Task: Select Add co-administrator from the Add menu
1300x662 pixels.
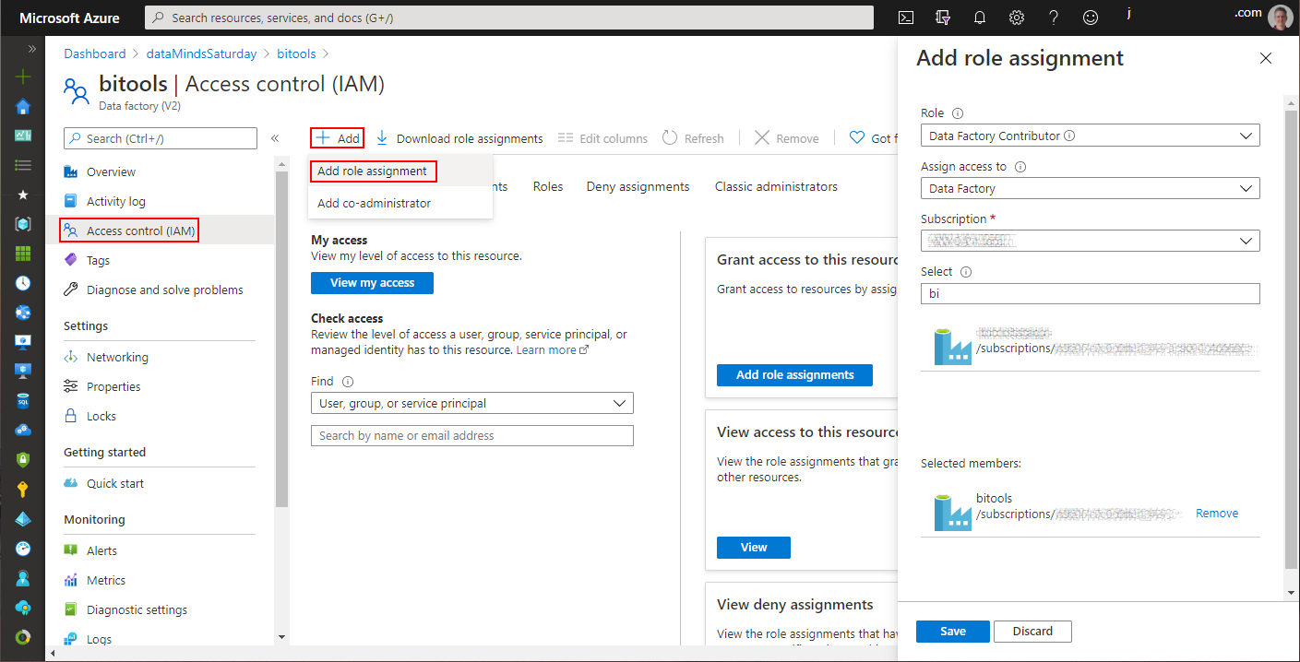Action: point(373,203)
